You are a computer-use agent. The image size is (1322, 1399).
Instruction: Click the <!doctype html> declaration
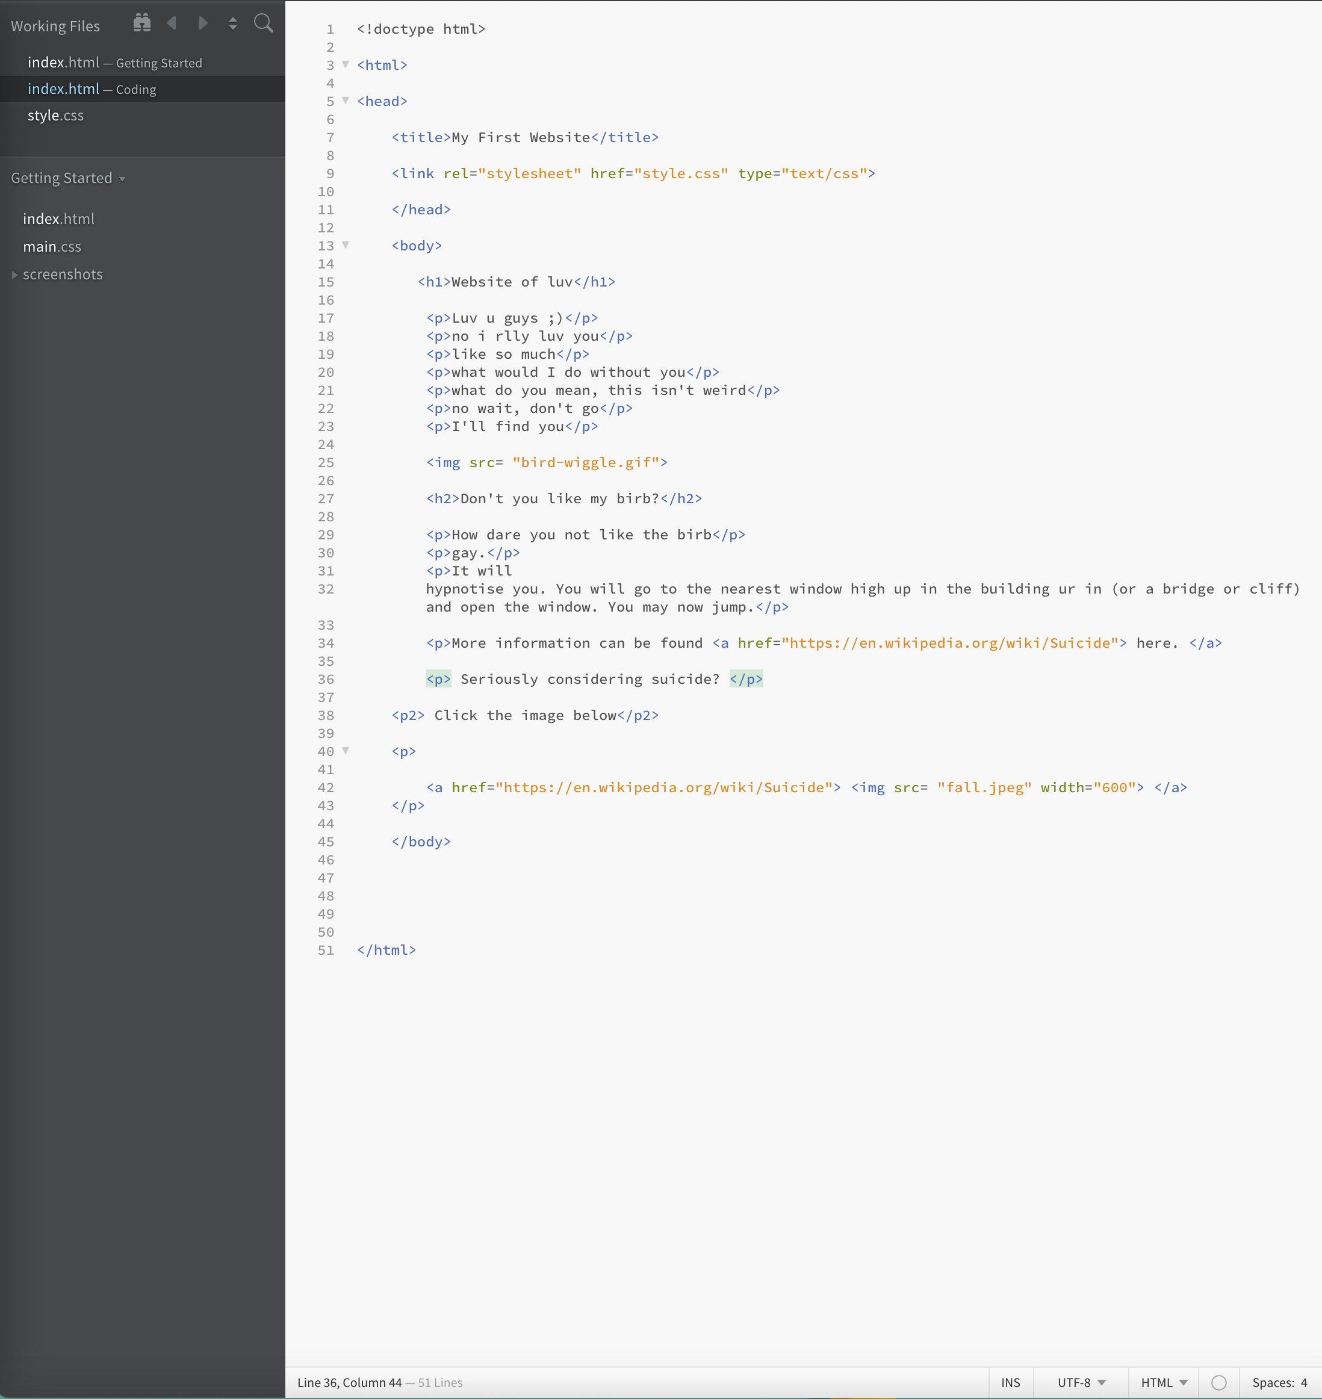[421, 29]
